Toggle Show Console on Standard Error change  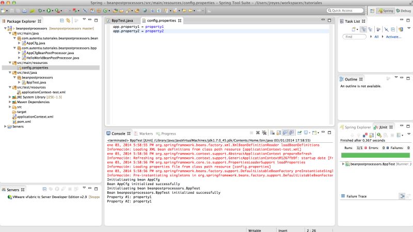(x=292, y=133)
